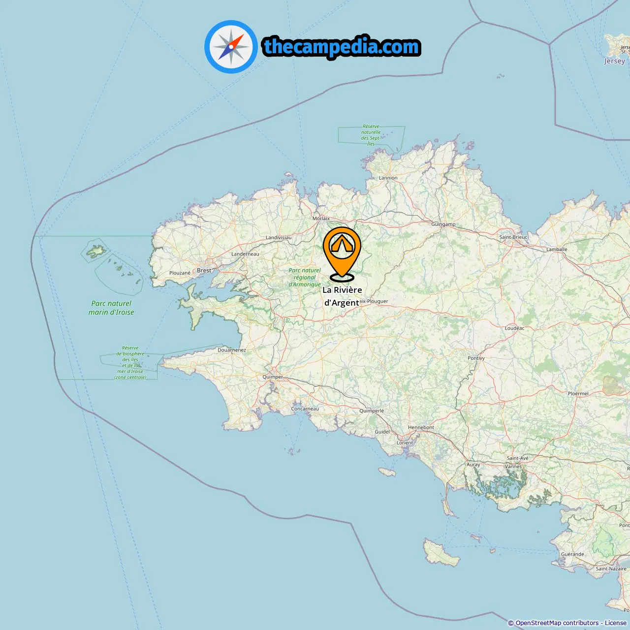Select the La Rivière d'Argent label

(342, 296)
